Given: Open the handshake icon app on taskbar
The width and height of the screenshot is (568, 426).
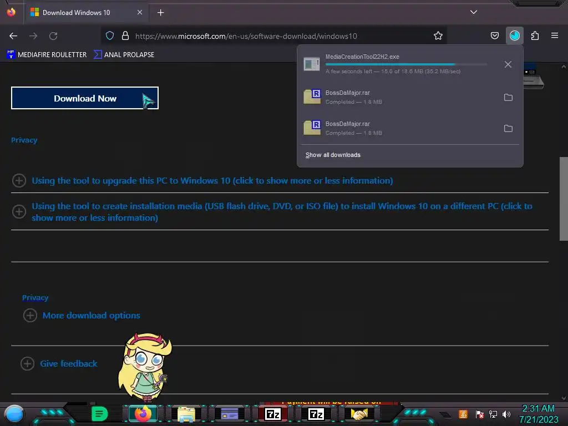Looking at the screenshot, I should [x=359, y=414].
